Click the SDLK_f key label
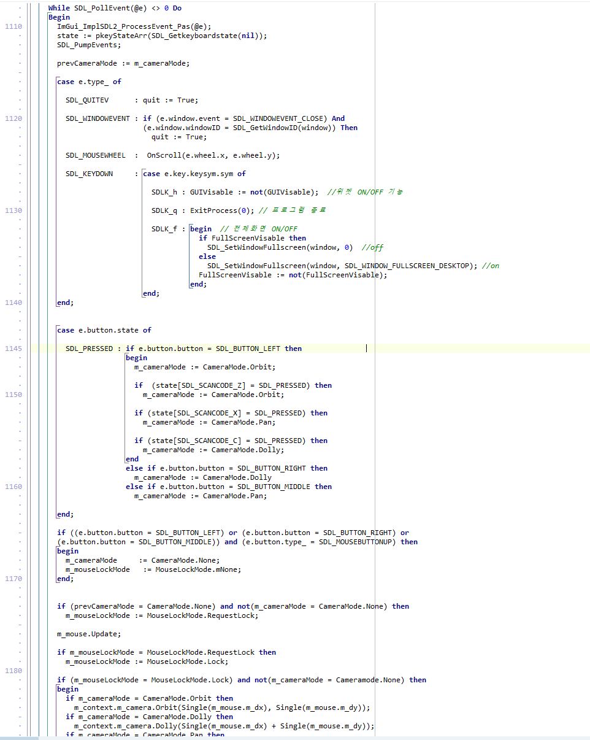Screen dimensions: 590x740 pyautogui.click(x=164, y=229)
